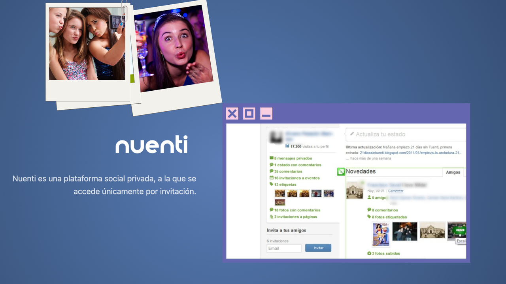Click the camera icon beside 3 fotos subidas
Image resolution: width=506 pixels, height=284 pixels.
(369, 253)
